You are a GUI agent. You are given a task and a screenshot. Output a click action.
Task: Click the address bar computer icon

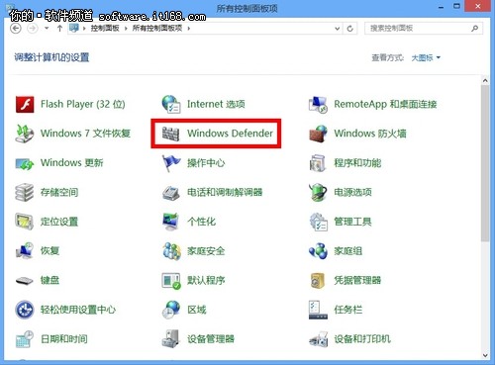click(74, 28)
